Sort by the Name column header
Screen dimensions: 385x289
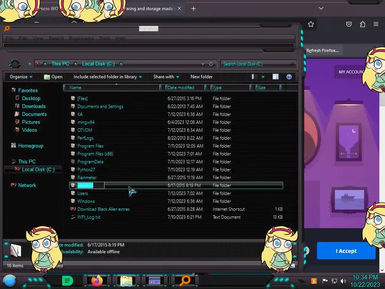pyautogui.click(x=111, y=87)
